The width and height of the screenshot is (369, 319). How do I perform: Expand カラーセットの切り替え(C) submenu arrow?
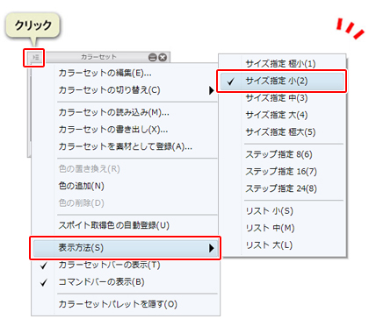click(x=212, y=90)
